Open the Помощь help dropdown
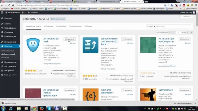 [x=187, y=16]
